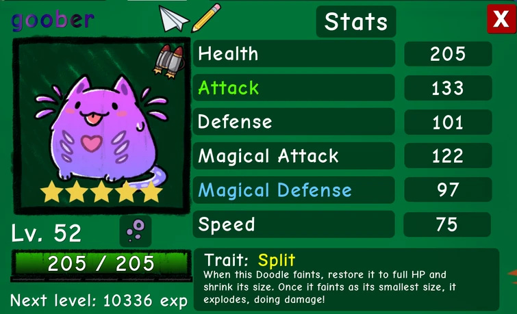Click the purple bubbles type icon
517x314 pixels.
point(136,231)
